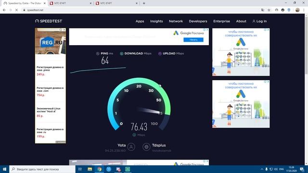The image size is (308, 173).
Task: Open the Enterprise menu item
Action: pos(221,21)
